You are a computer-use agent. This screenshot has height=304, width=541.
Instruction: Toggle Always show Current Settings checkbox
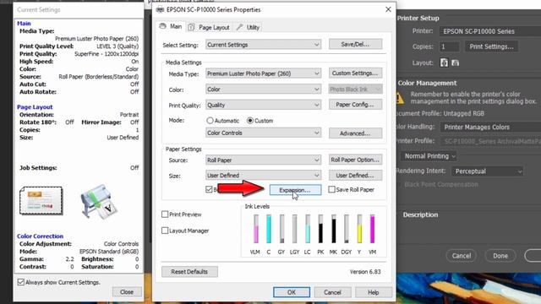pos(21,282)
